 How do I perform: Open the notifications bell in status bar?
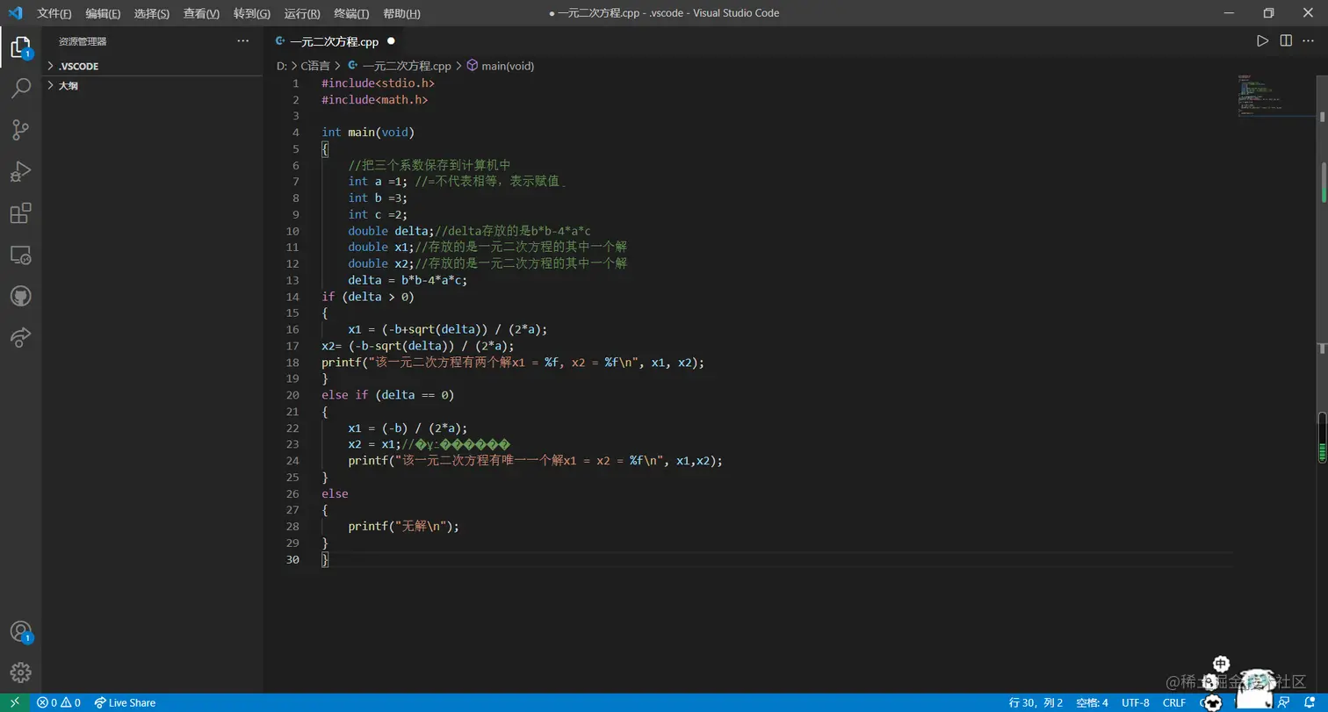pos(1310,702)
